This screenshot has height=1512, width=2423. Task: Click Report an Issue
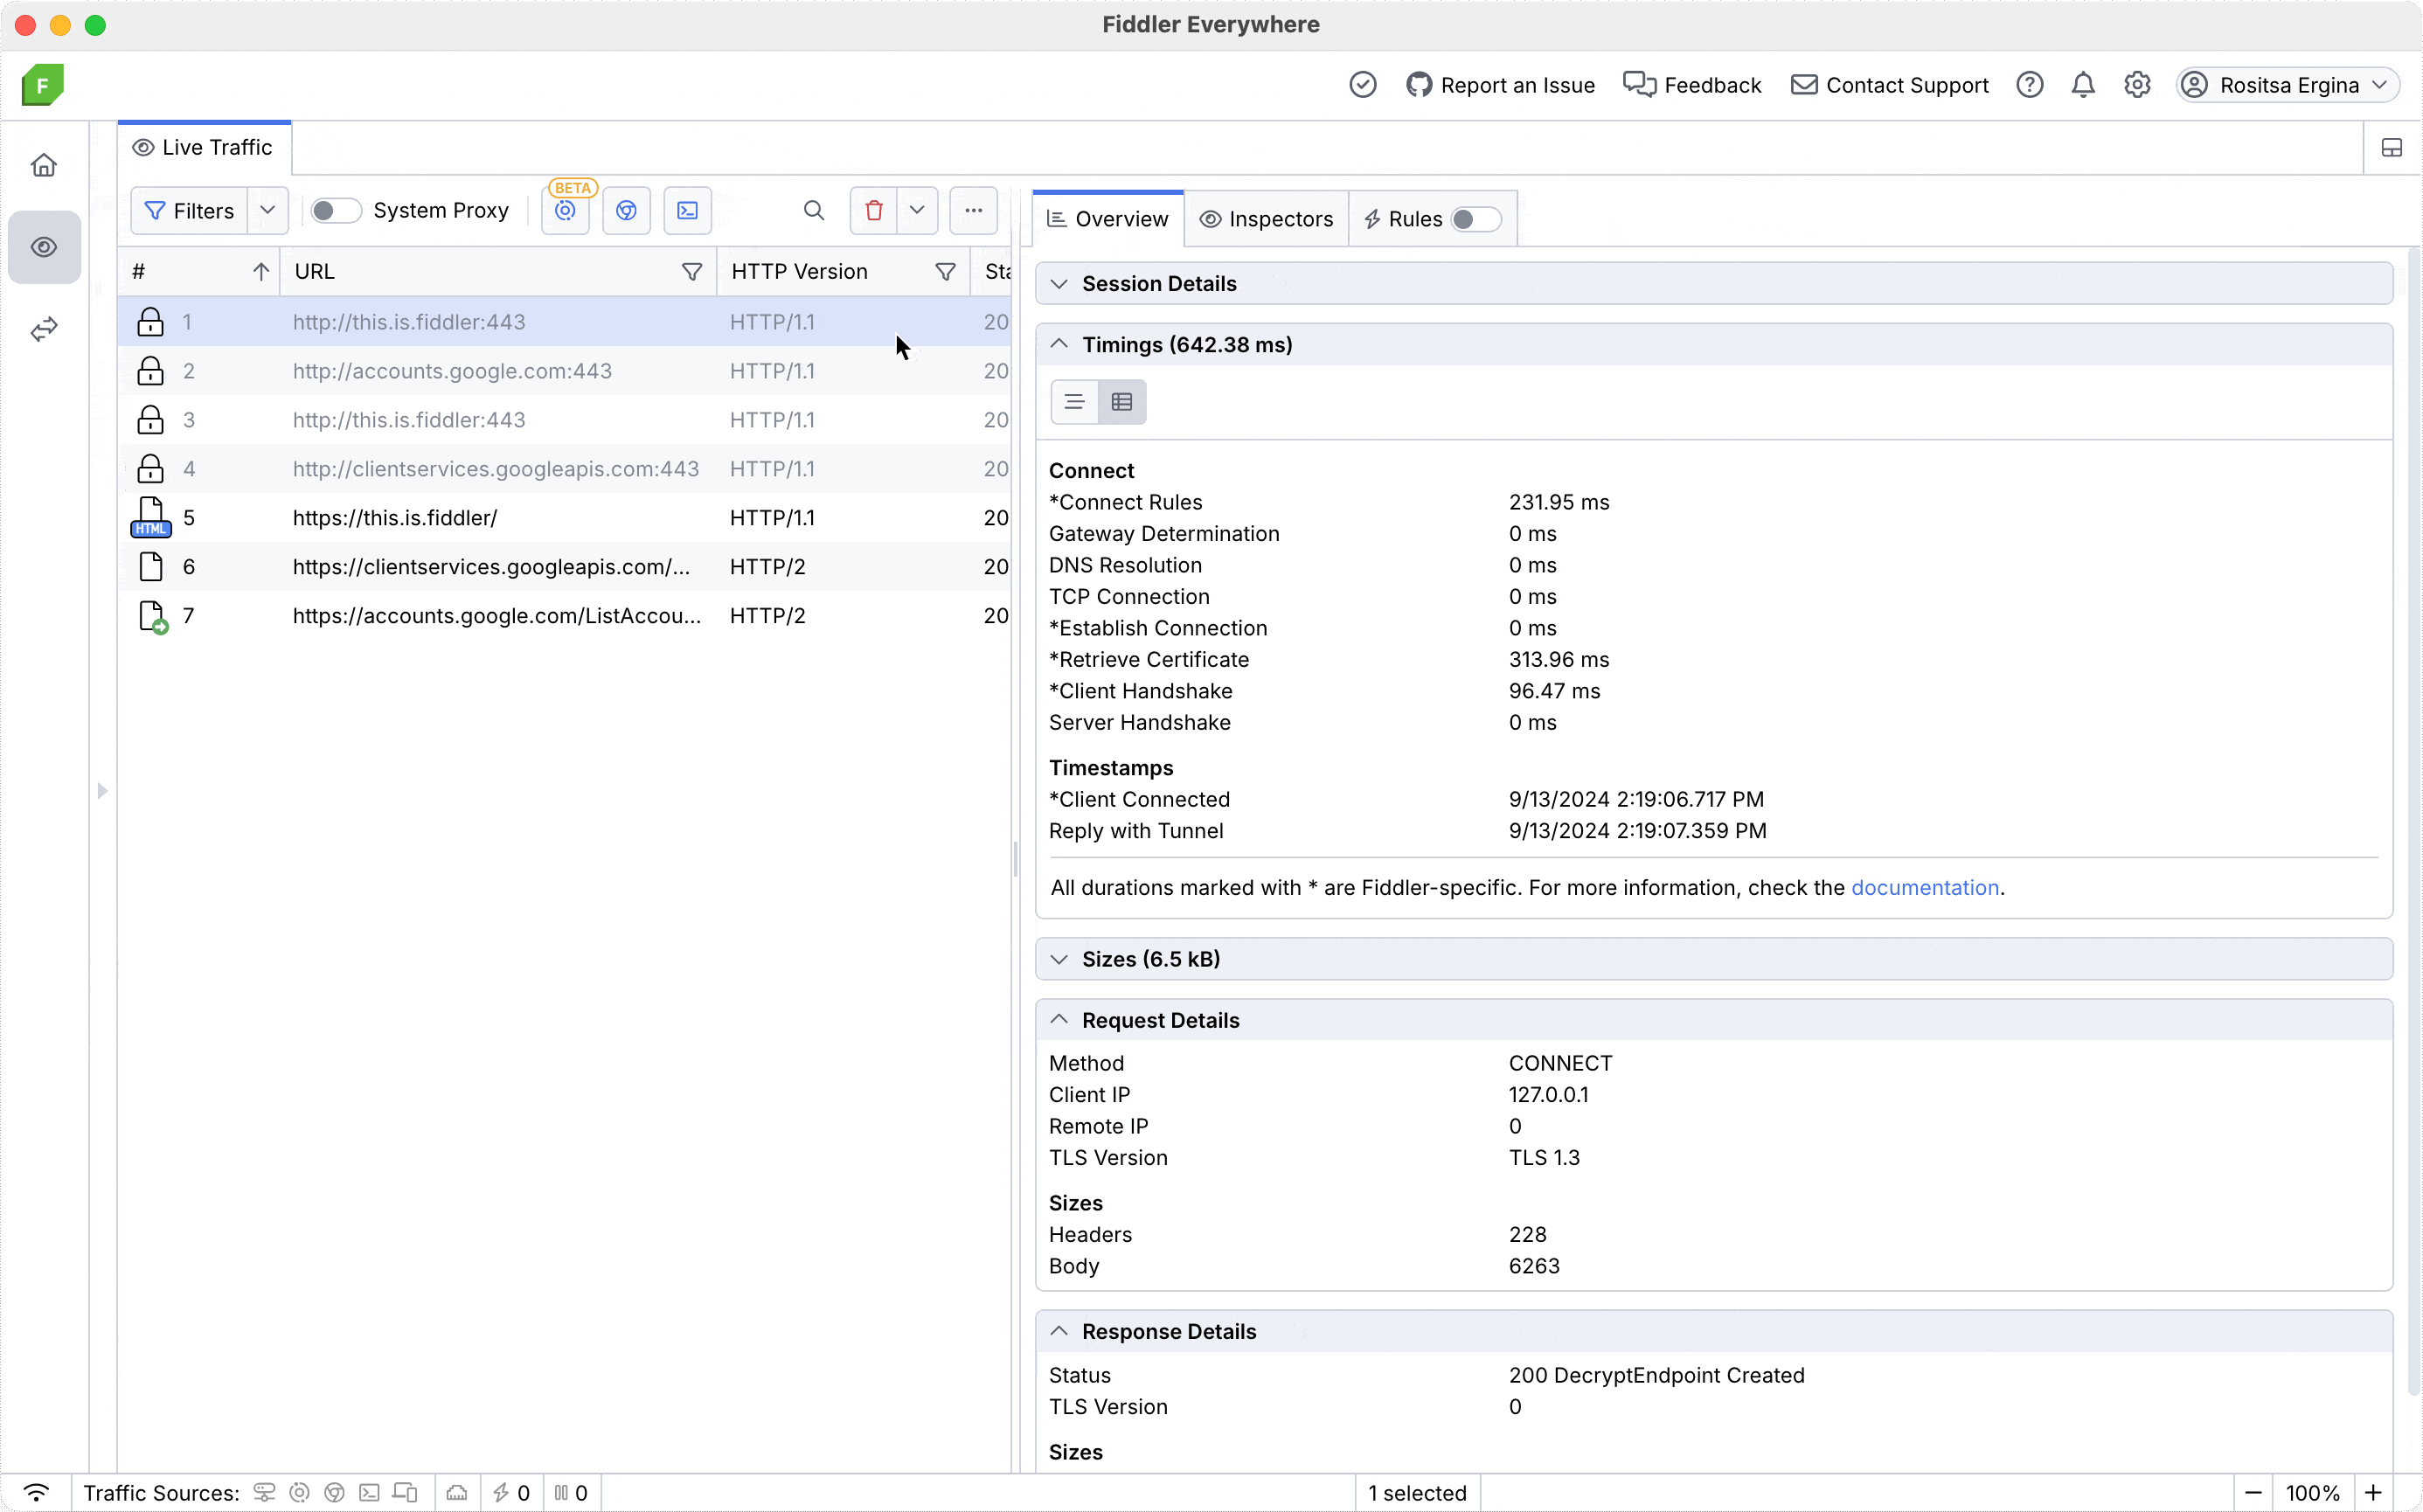(1500, 85)
